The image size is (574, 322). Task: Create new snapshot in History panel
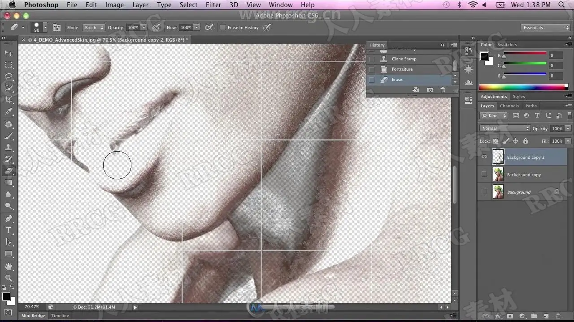click(x=430, y=90)
